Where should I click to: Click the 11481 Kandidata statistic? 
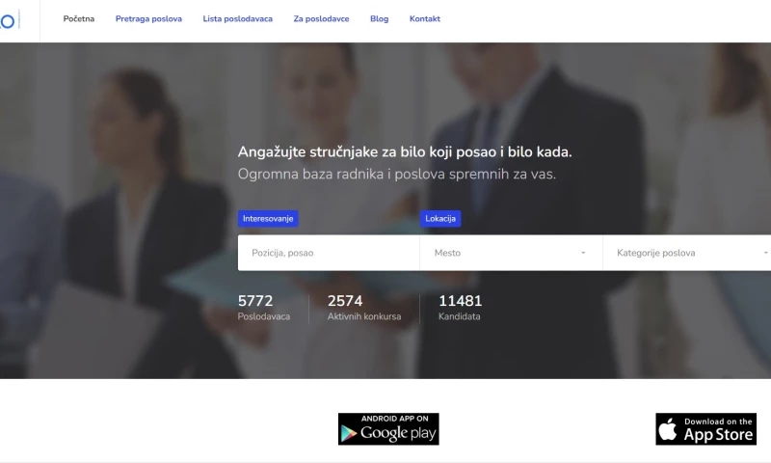pyautogui.click(x=461, y=308)
